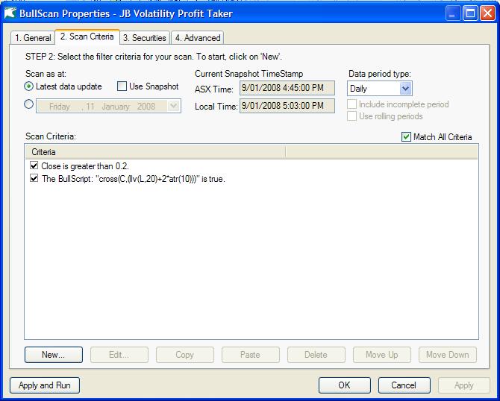The image size is (500, 401).
Task: Click the Cancel button
Action: coord(404,385)
